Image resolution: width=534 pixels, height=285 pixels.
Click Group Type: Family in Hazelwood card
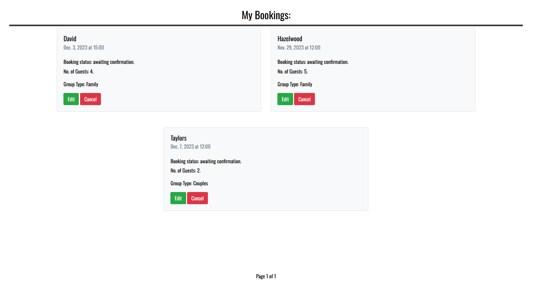(x=295, y=84)
